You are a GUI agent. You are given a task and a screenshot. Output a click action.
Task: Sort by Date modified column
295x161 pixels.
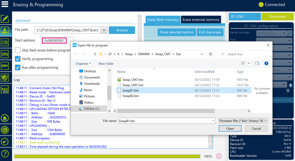click(x=204, y=72)
